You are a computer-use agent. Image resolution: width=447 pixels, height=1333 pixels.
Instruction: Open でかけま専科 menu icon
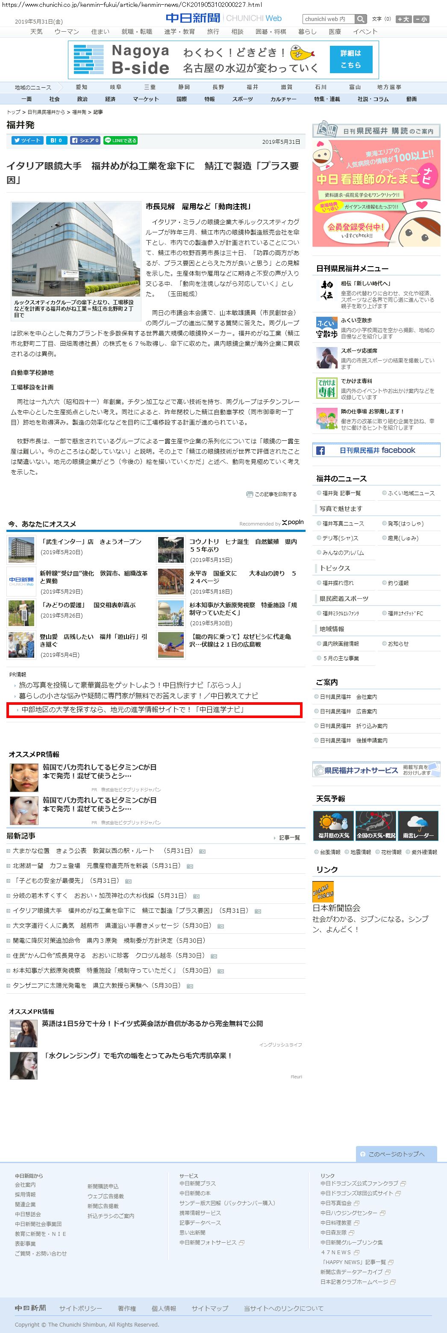coord(326,388)
